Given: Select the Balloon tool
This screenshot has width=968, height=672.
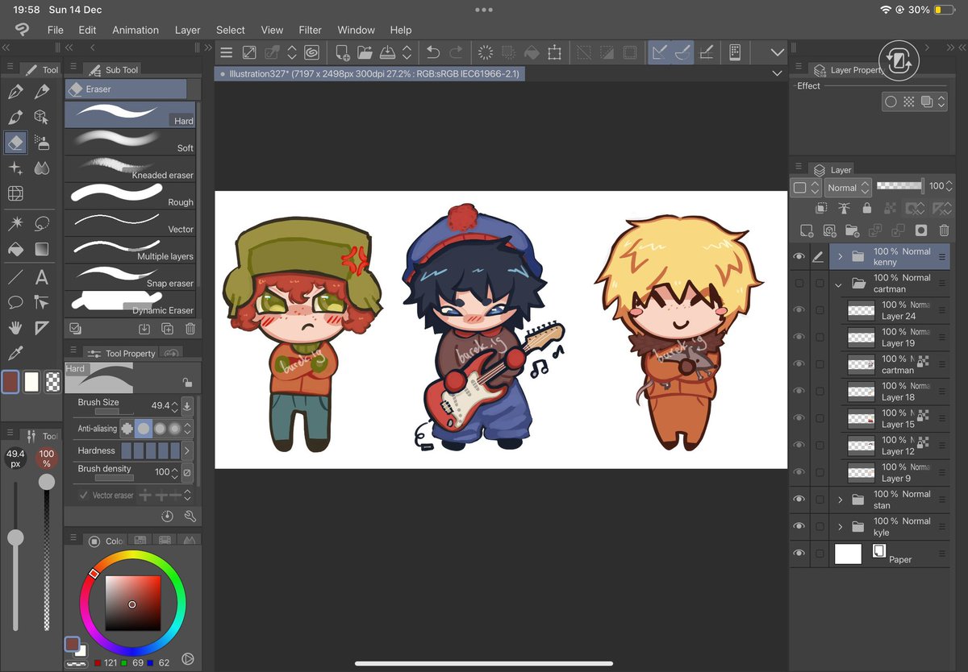Looking at the screenshot, I should pos(15,303).
